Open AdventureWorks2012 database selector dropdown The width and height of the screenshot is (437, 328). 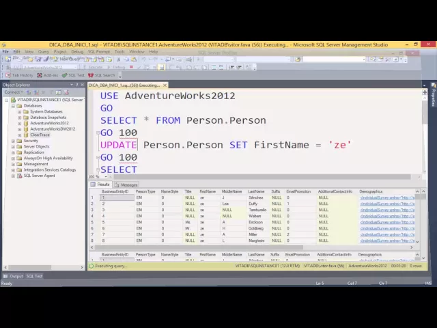click(75, 67)
